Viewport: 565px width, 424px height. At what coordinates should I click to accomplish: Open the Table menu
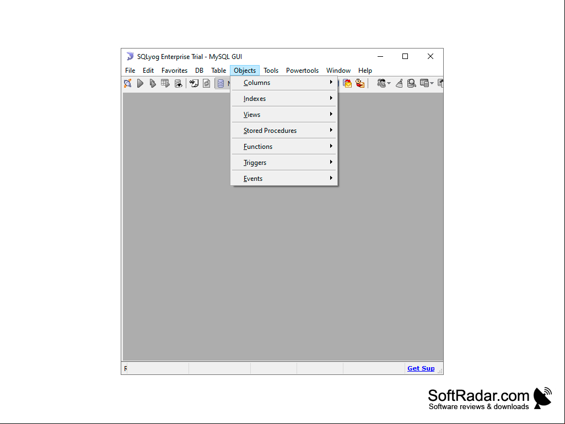coord(219,71)
